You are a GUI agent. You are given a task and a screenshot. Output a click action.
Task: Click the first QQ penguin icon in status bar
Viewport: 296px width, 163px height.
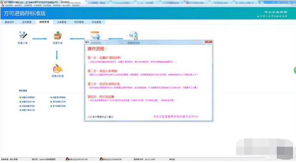pos(67,159)
